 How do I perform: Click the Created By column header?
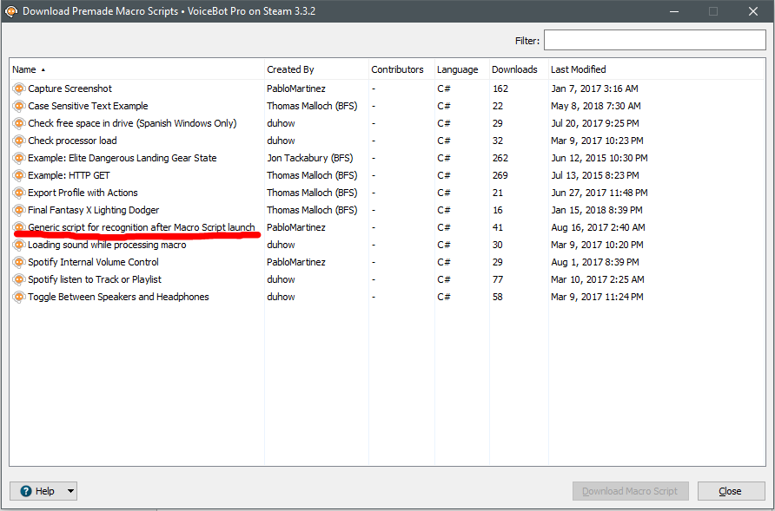pos(290,69)
